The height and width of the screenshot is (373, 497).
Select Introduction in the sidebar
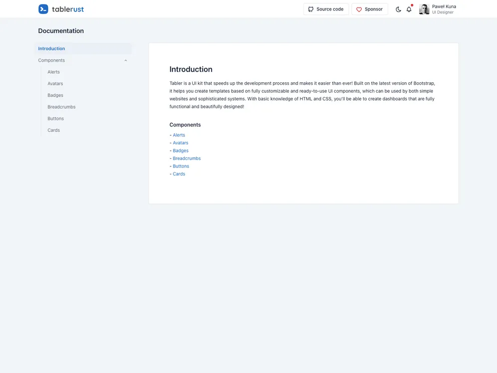(x=51, y=48)
